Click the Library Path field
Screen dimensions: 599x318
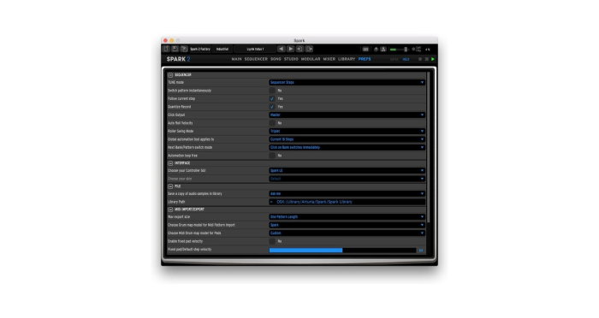[347, 202]
